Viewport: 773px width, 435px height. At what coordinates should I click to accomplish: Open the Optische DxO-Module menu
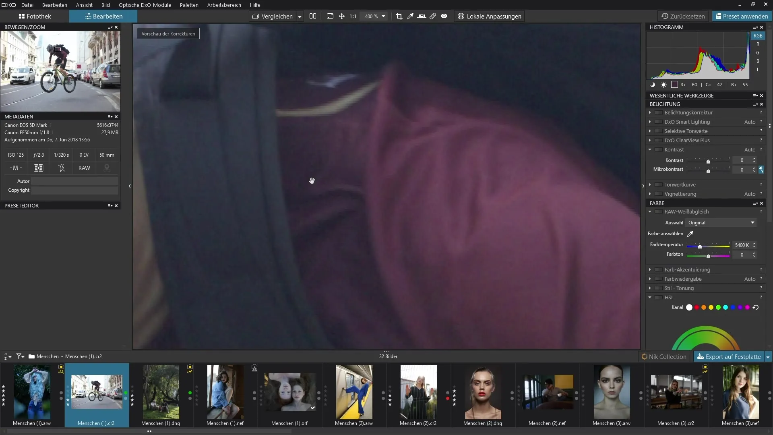(x=145, y=5)
